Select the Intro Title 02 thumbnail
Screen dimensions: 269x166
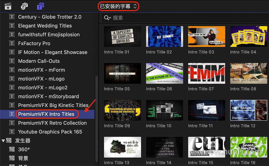[165, 36]
